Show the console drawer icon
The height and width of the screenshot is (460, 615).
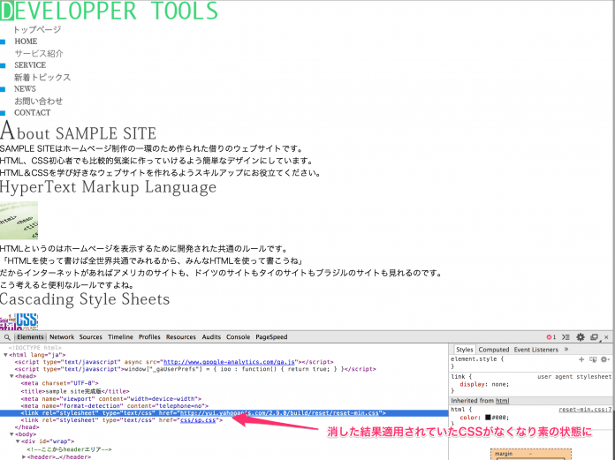[566, 337]
